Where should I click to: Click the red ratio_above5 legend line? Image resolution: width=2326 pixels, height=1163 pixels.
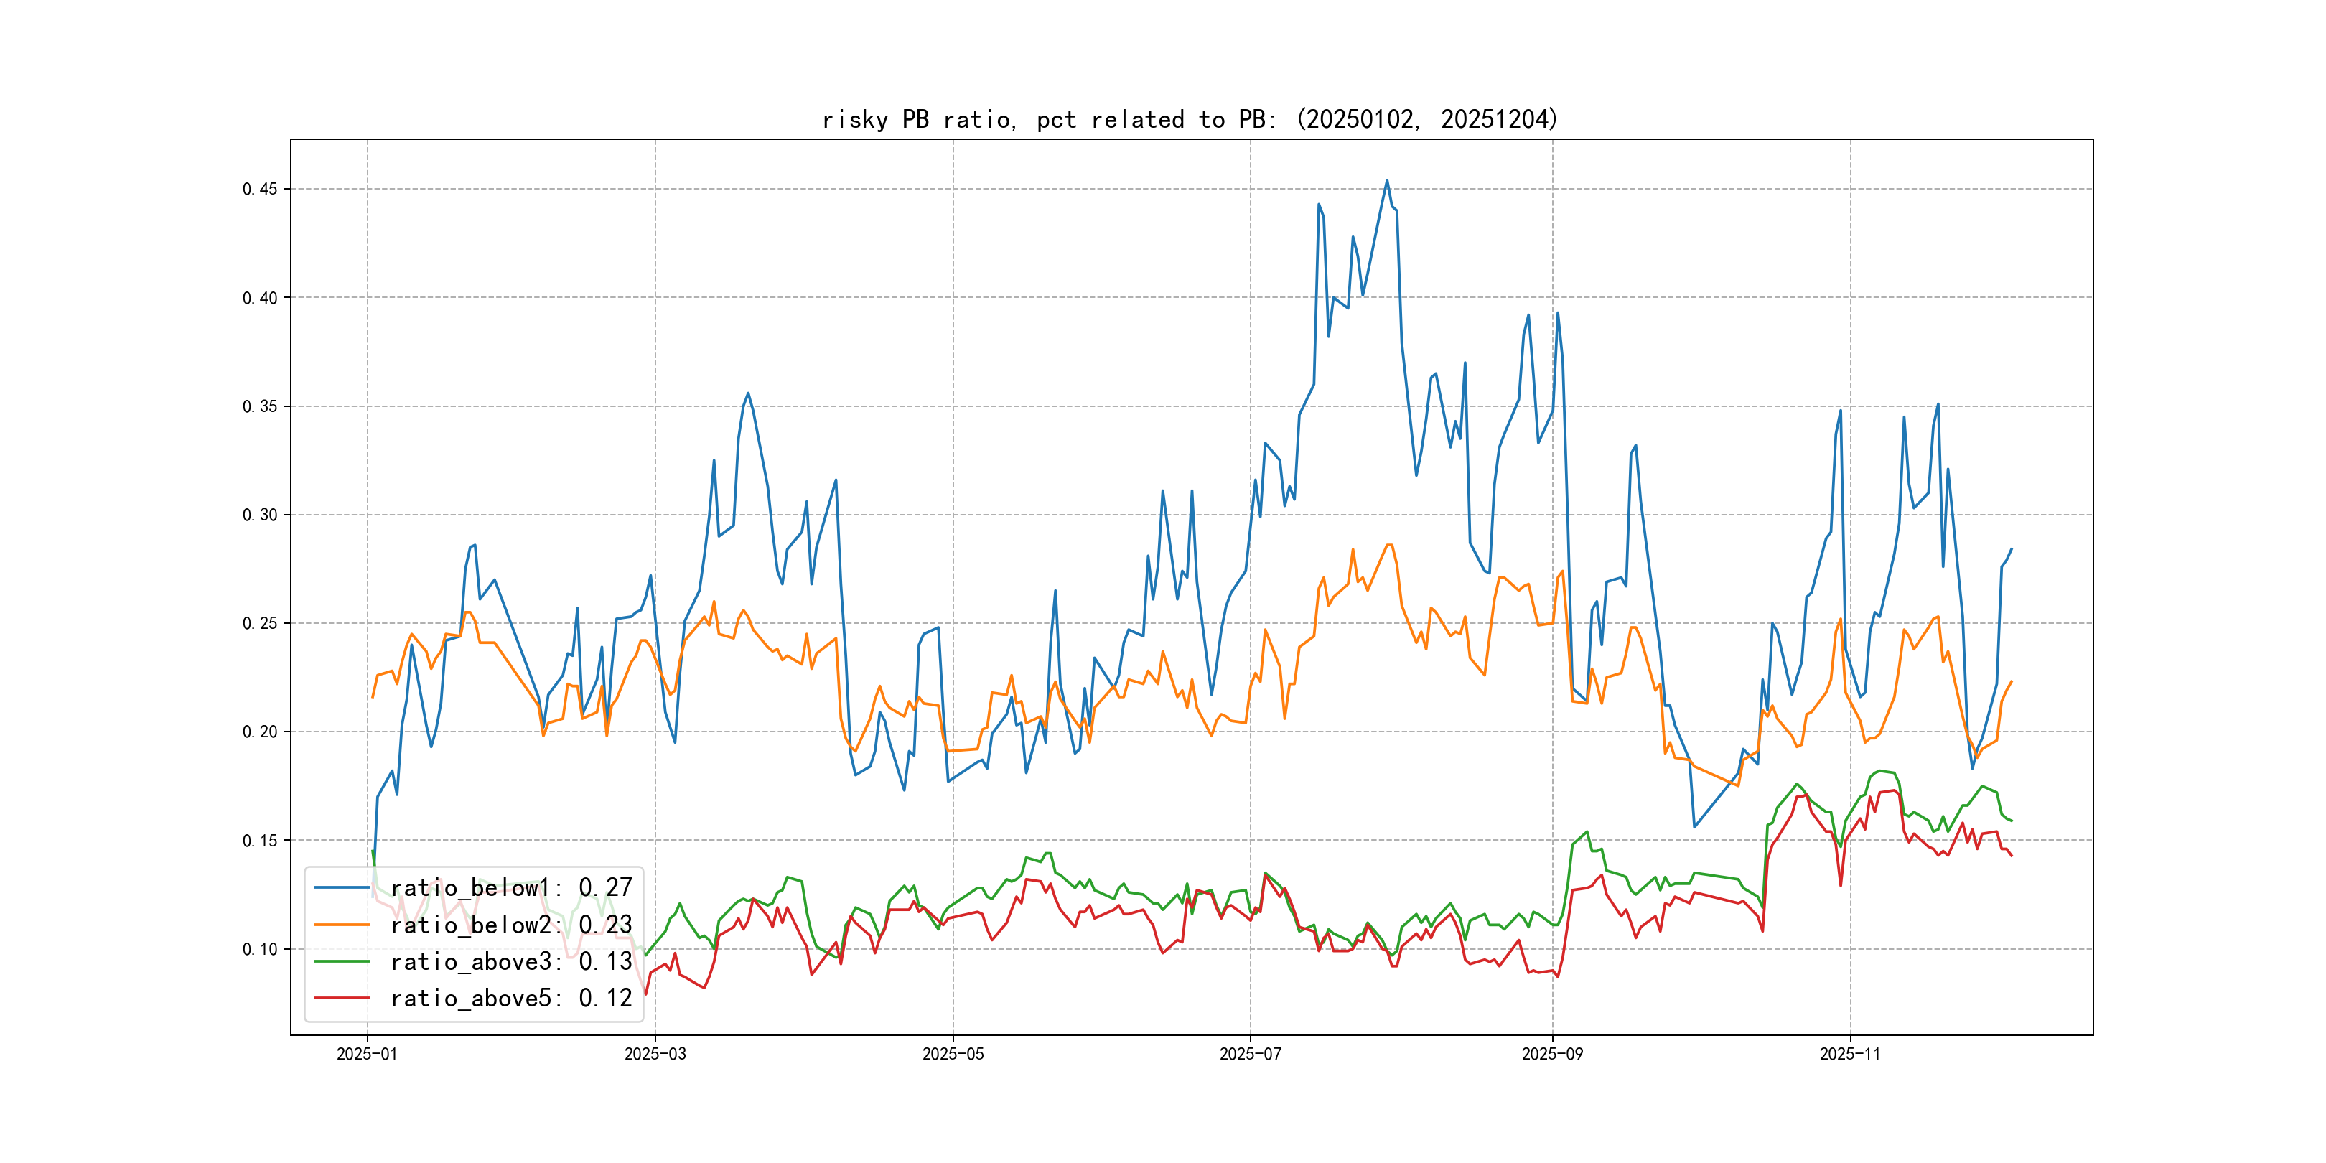tap(341, 998)
